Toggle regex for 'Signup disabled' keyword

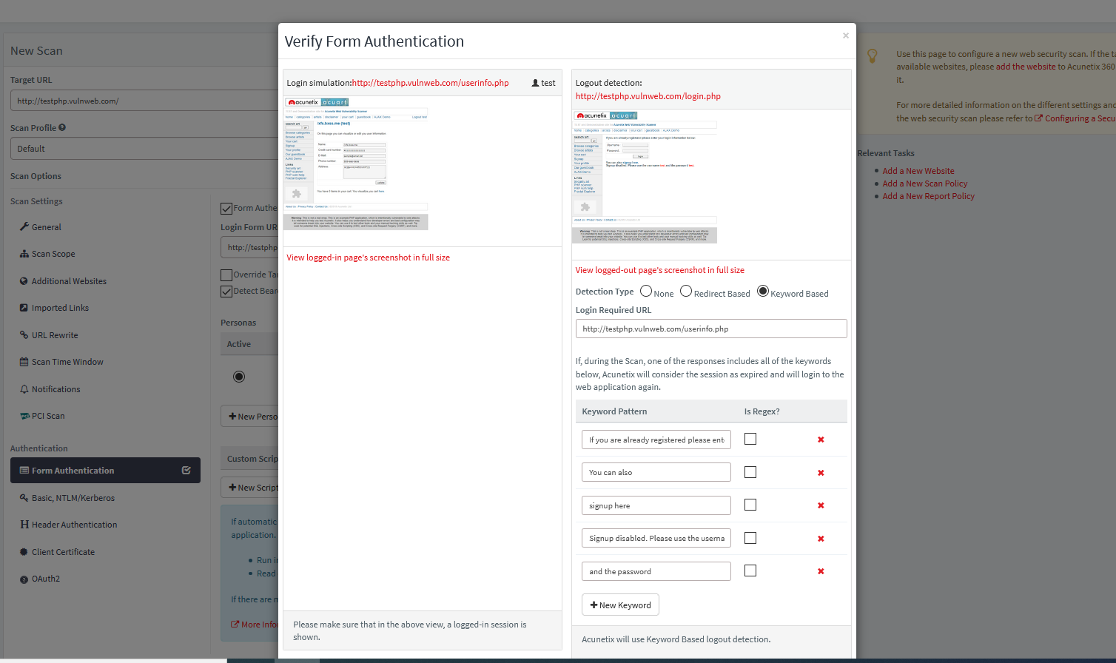pyautogui.click(x=750, y=538)
